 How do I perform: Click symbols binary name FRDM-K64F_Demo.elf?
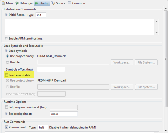pos(51,56)
